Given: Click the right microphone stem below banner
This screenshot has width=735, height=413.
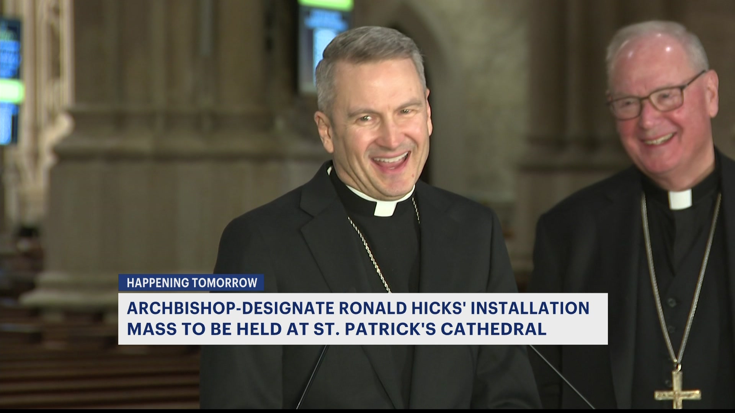Looking at the screenshot, I should 563,377.
